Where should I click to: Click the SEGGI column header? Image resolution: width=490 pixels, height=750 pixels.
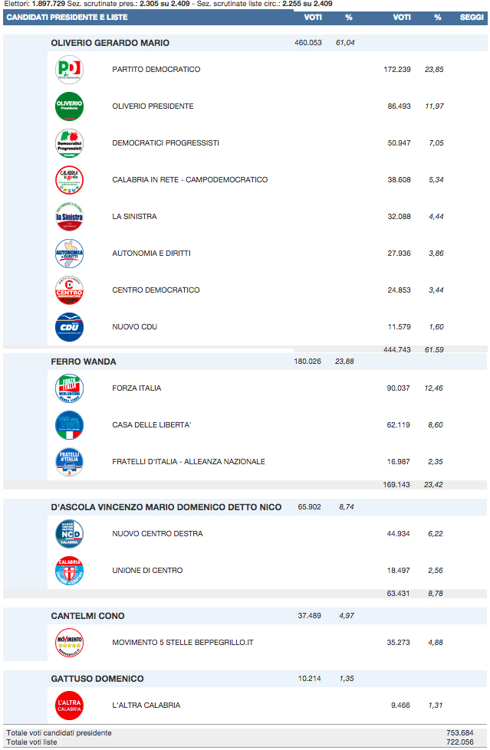coord(472,17)
